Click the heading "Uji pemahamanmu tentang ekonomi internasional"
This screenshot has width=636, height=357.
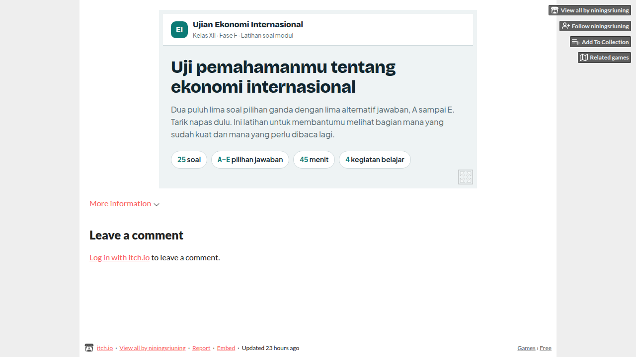[x=283, y=76]
